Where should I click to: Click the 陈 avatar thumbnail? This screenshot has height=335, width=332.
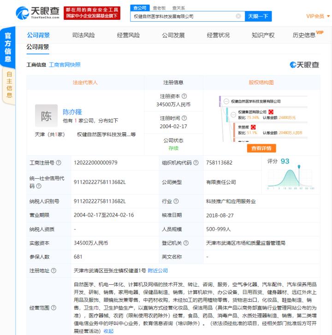point(46,116)
